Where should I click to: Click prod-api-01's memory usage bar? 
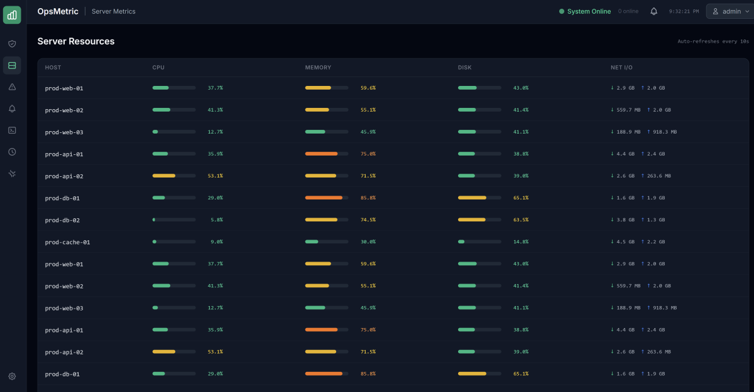[x=325, y=153]
